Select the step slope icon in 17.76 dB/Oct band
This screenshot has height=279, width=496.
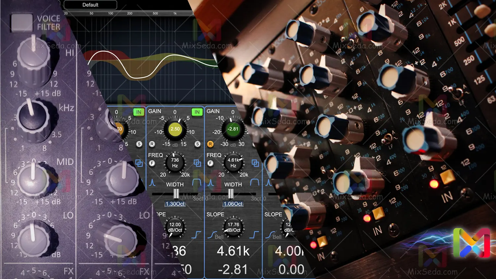coord(254,235)
